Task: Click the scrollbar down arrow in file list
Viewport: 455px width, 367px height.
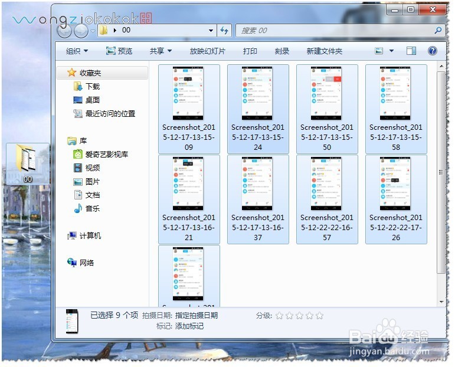Action: point(441,302)
